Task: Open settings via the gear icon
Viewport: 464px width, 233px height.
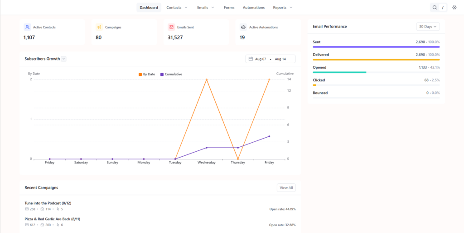Action: [454, 8]
